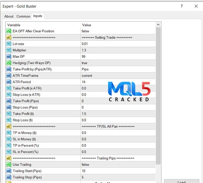
Task: Select the Stop Loss (Pips) label
Action: tap(25, 107)
